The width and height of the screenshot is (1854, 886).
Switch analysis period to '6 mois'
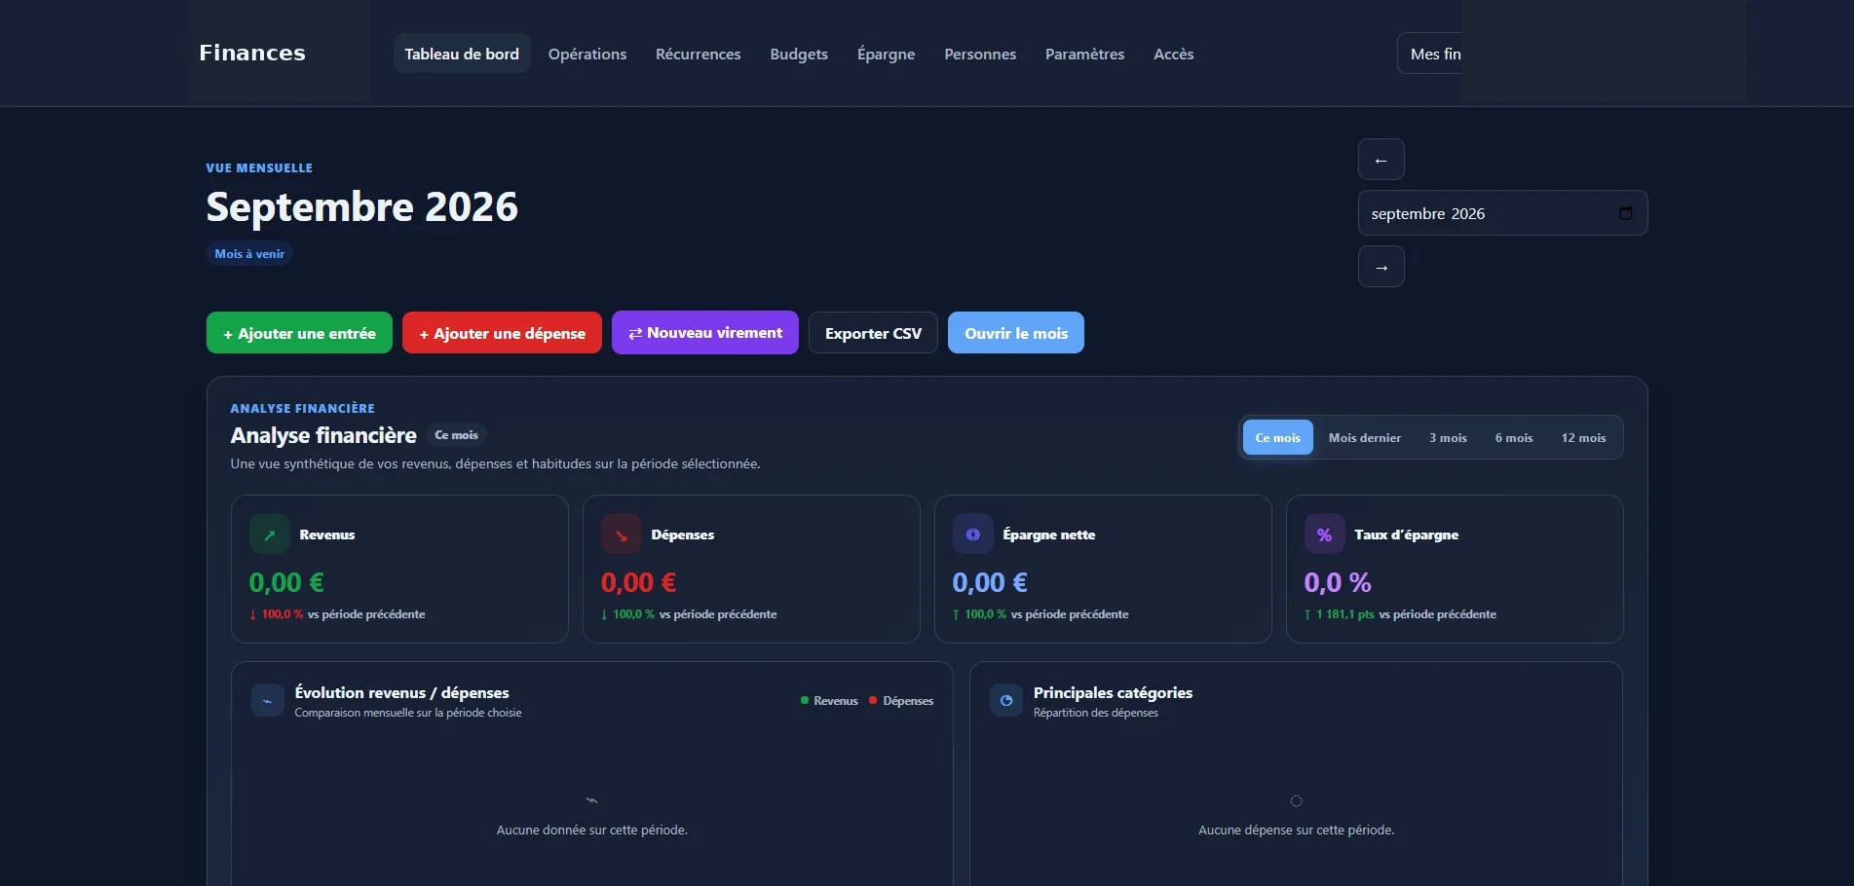[x=1514, y=437]
